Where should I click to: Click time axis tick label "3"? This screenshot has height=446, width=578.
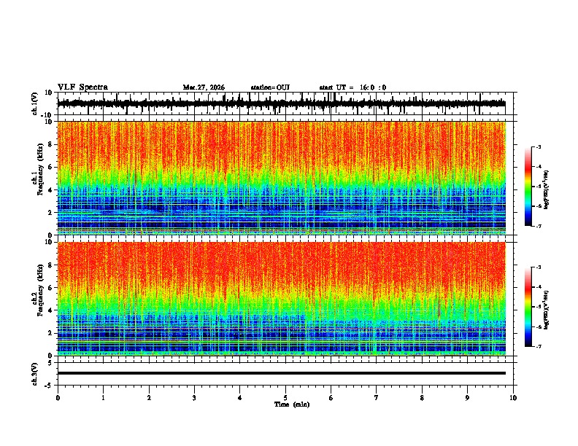[194, 398]
